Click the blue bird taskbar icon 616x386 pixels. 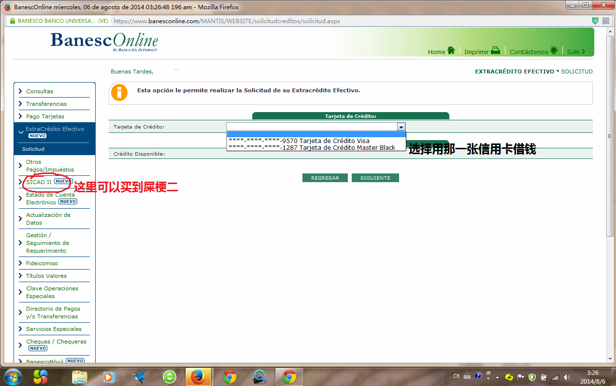pos(140,376)
